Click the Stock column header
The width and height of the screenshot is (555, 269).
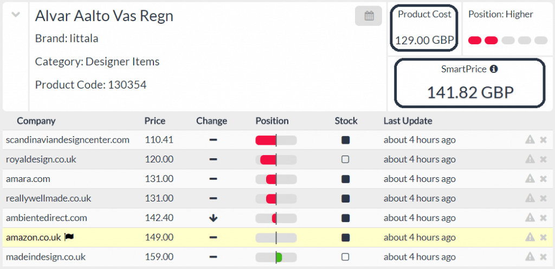tap(346, 121)
